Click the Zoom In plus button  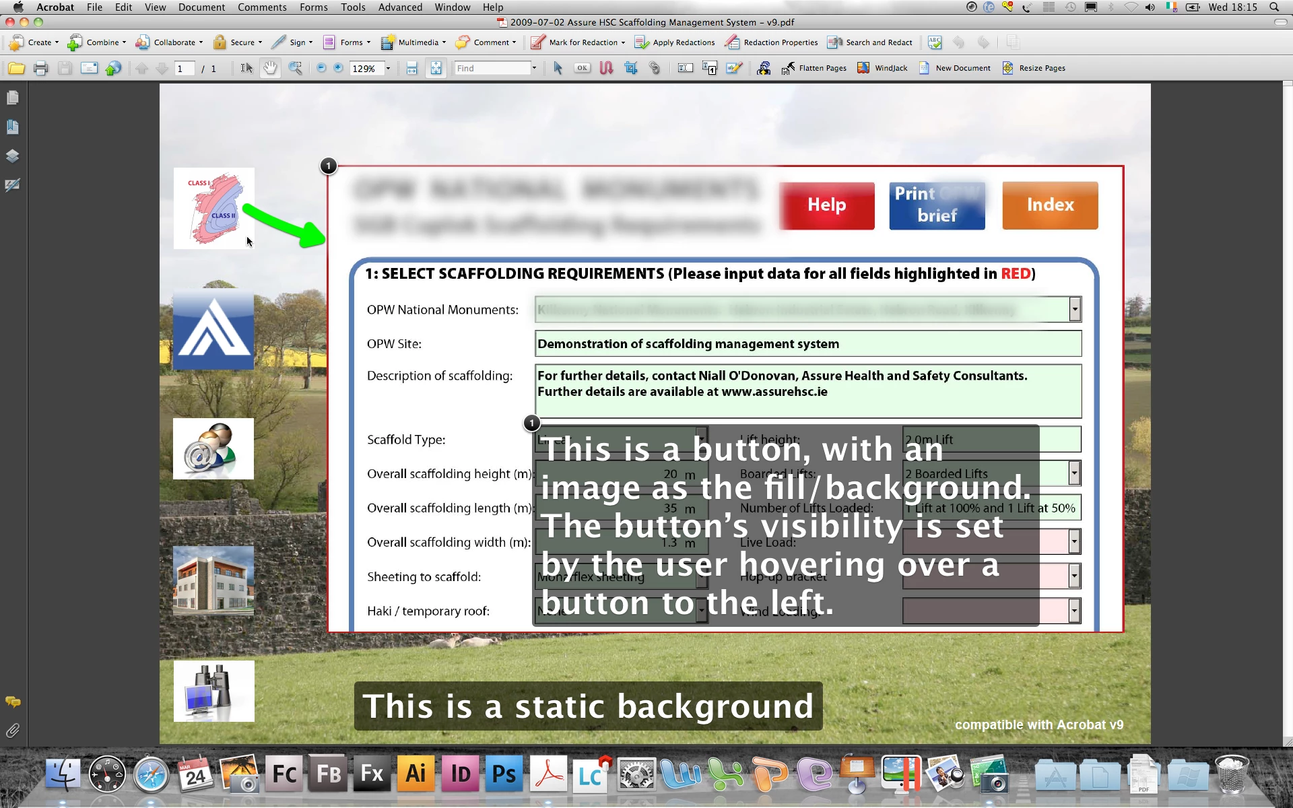click(338, 68)
